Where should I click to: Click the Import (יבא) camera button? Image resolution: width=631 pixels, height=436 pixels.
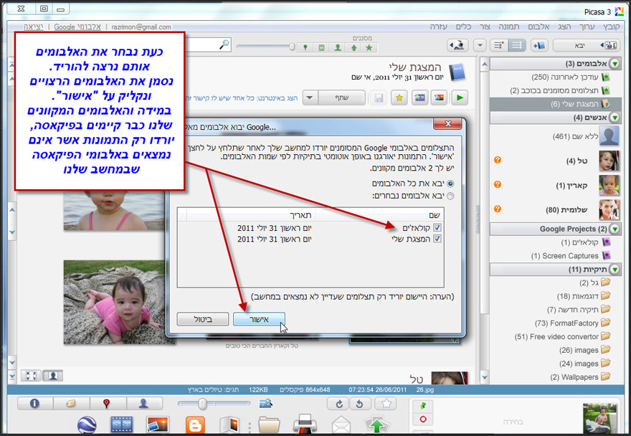[587, 45]
